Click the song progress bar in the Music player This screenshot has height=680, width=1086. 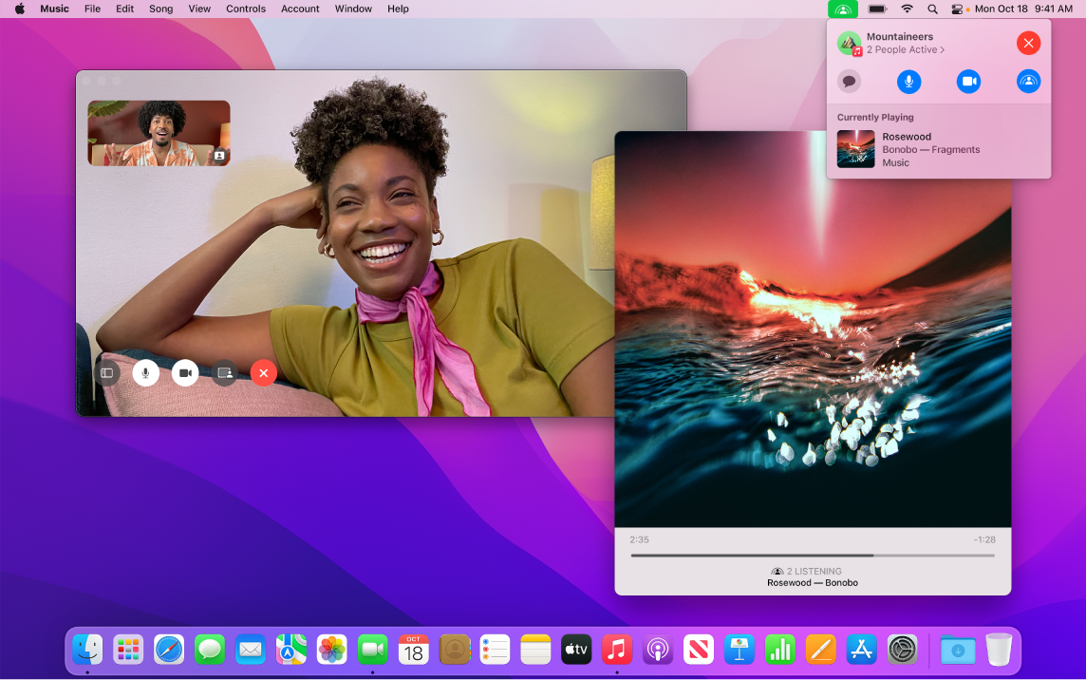click(812, 555)
